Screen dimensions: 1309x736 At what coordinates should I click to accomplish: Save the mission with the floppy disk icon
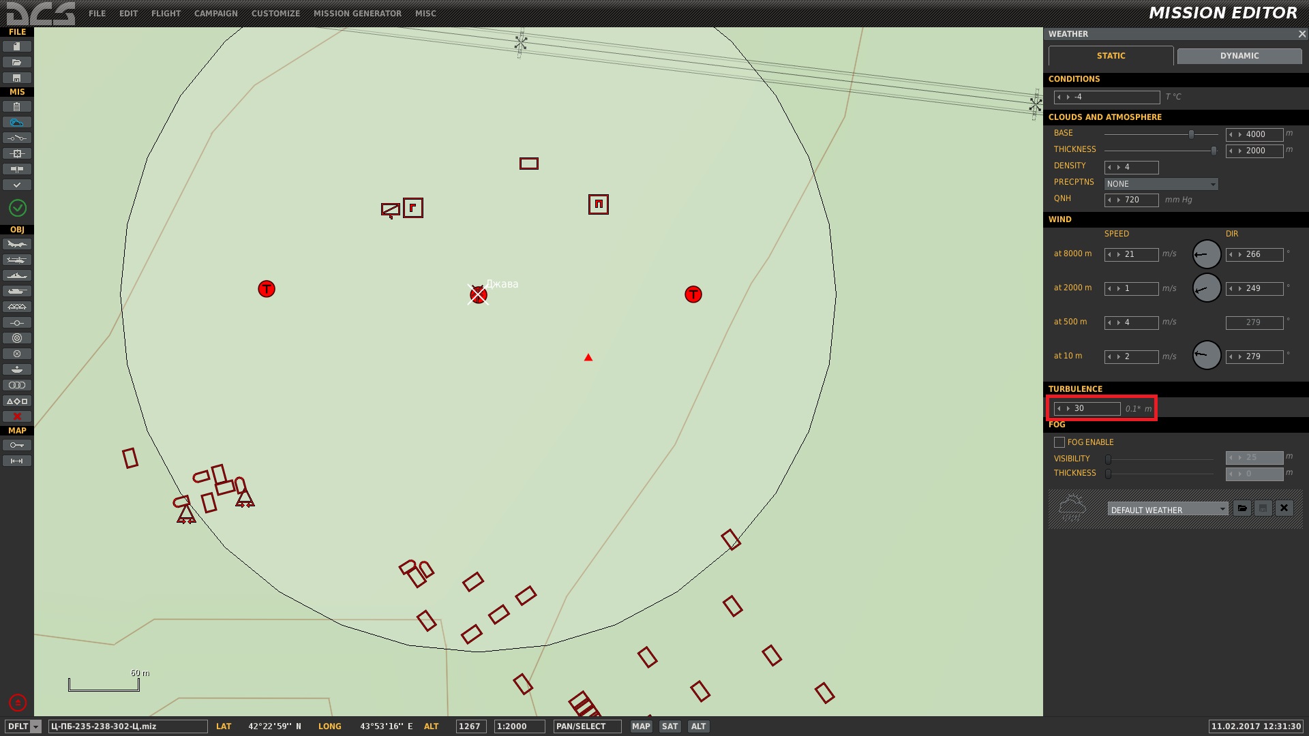pos(17,78)
